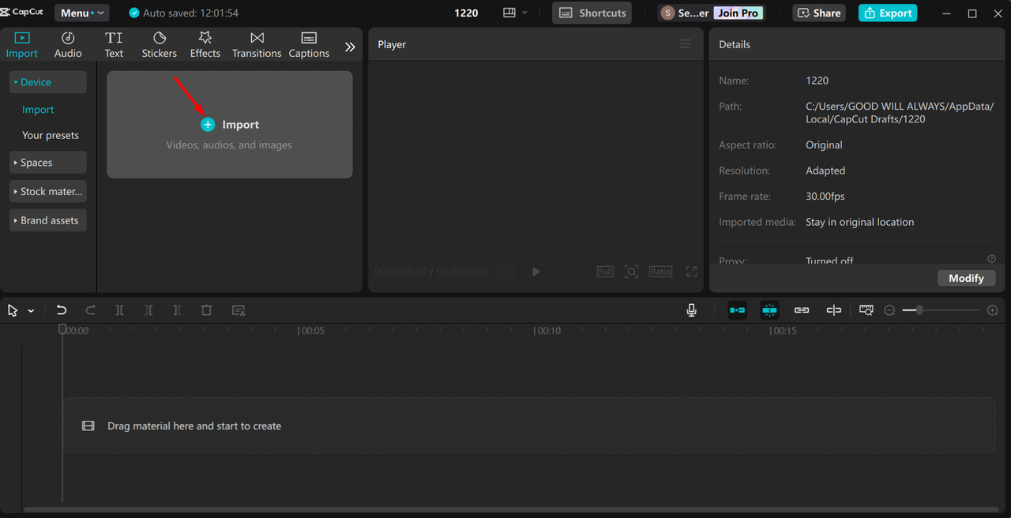Click the Proxy help question icon

991,259
